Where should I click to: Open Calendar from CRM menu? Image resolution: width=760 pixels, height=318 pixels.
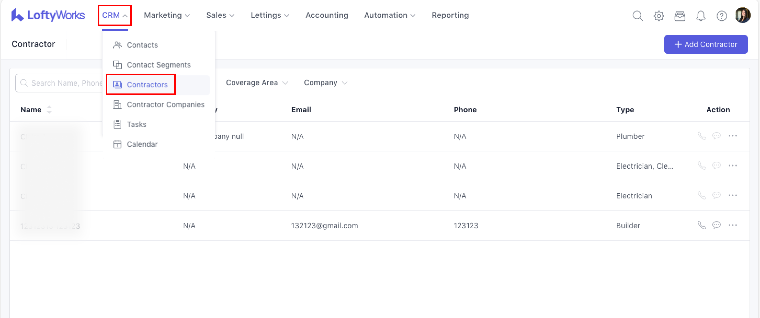pos(142,144)
